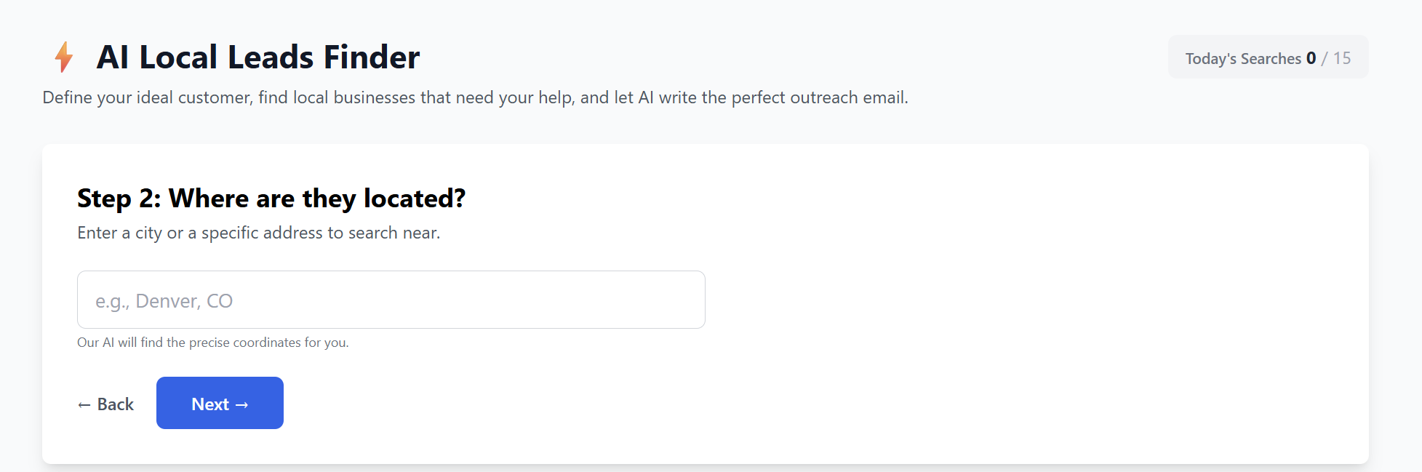
Task: Click the "e.g., Denver, CO" placeholder text
Action: (x=164, y=301)
